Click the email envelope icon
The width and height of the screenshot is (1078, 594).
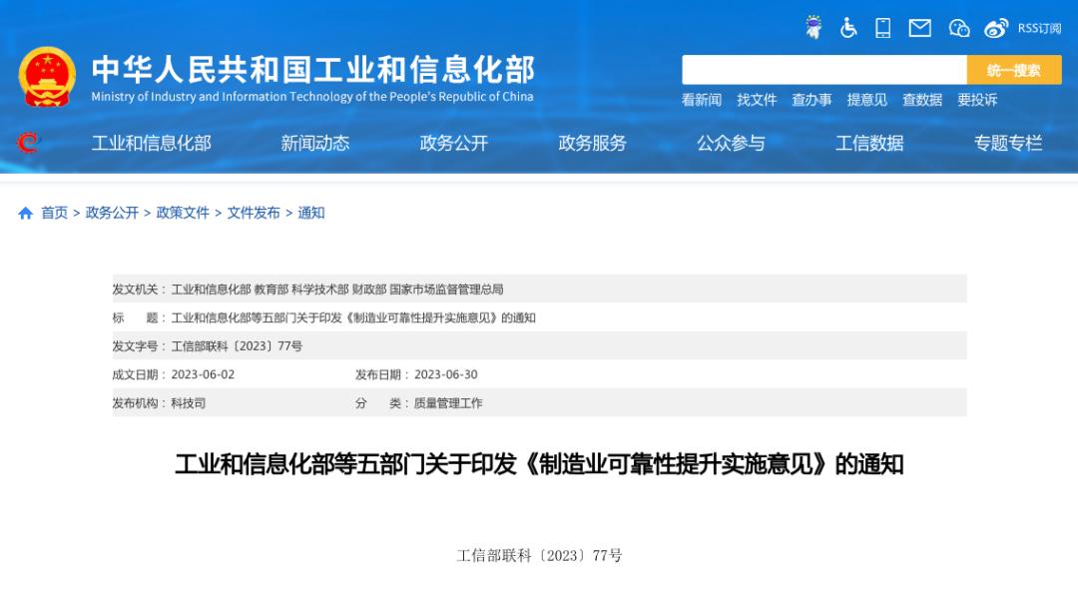pyautogui.click(x=919, y=28)
